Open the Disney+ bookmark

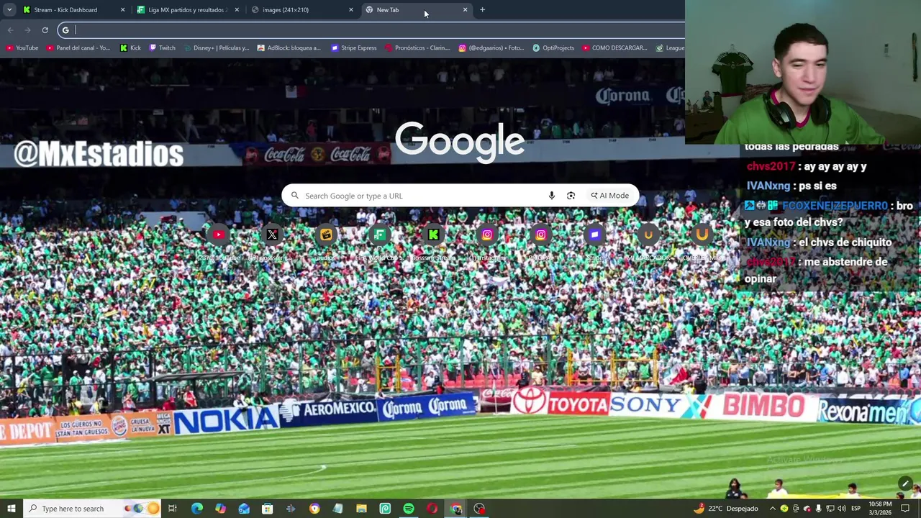216,48
